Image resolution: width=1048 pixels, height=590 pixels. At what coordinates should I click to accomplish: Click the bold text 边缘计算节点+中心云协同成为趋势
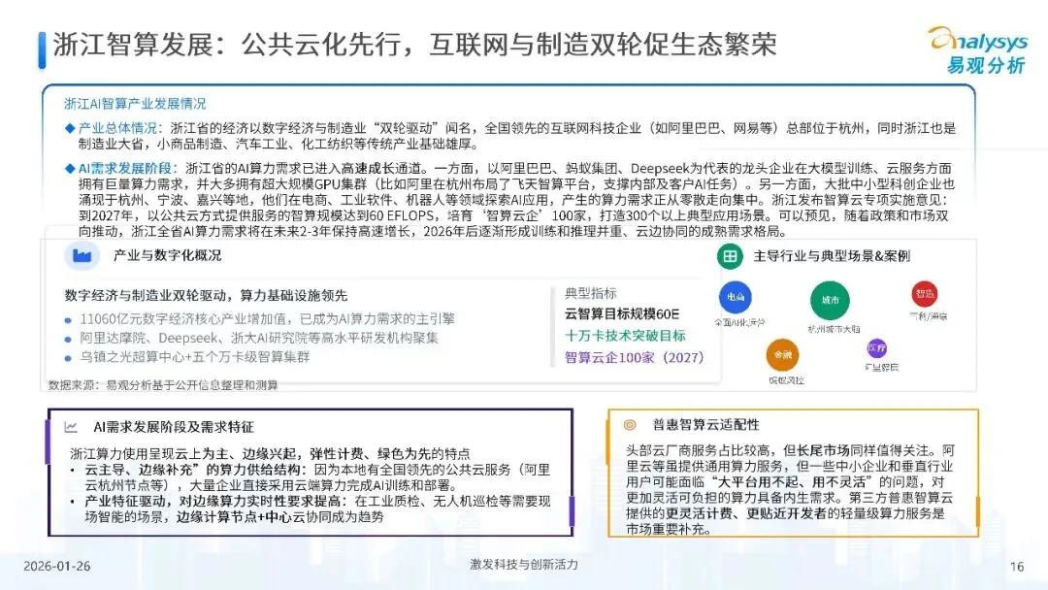pyautogui.click(x=280, y=516)
